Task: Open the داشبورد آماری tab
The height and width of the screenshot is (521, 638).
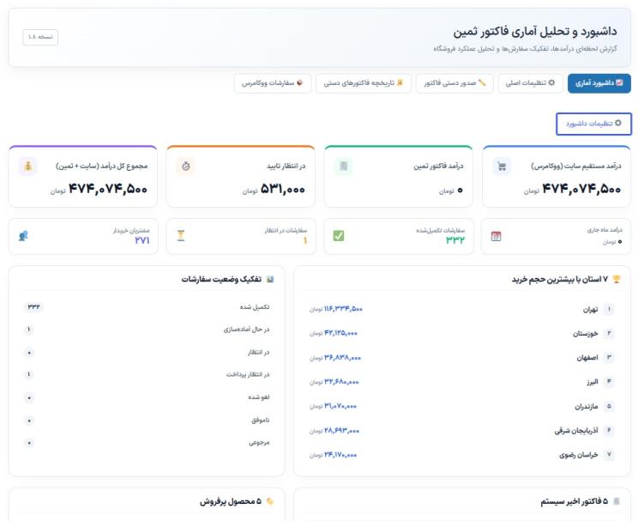Action: (599, 83)
